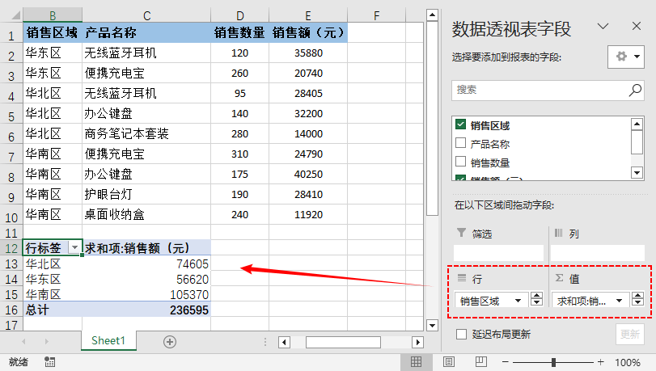656x371 pixels.
Task: Click pivot cell 求和项:销售额（元）
Action: point(146,248)
